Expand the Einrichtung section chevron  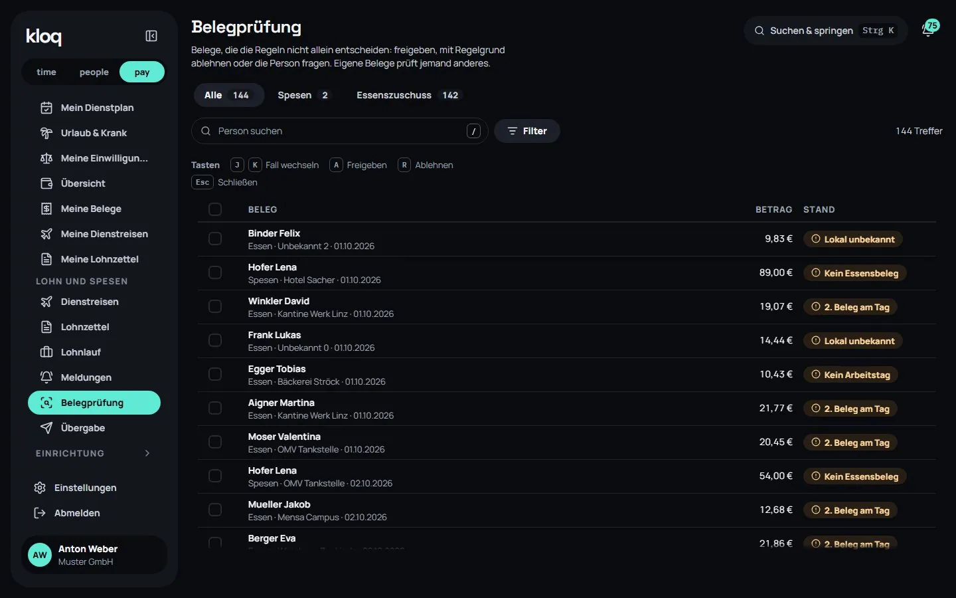click(147, 453)
